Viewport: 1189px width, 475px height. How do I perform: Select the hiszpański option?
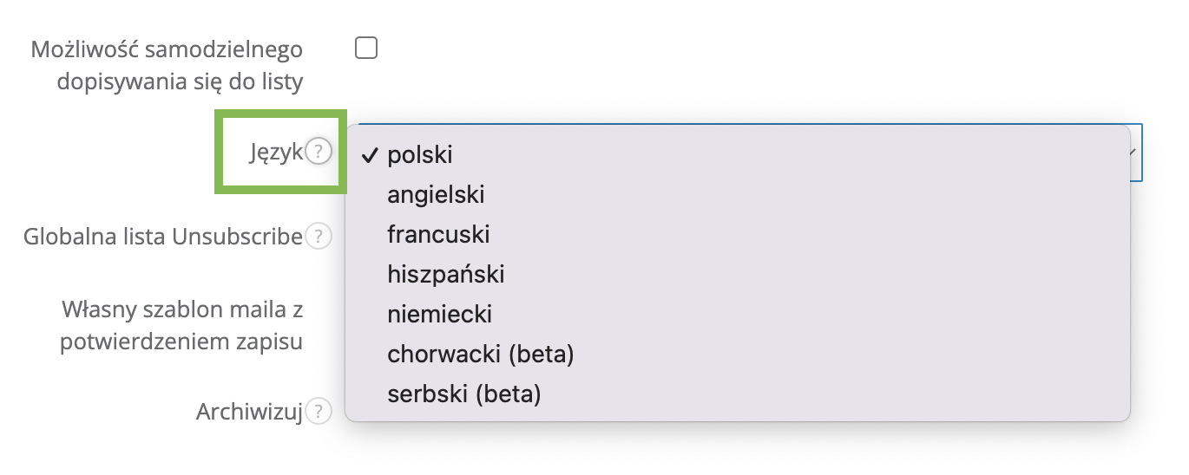click(446, 275)
